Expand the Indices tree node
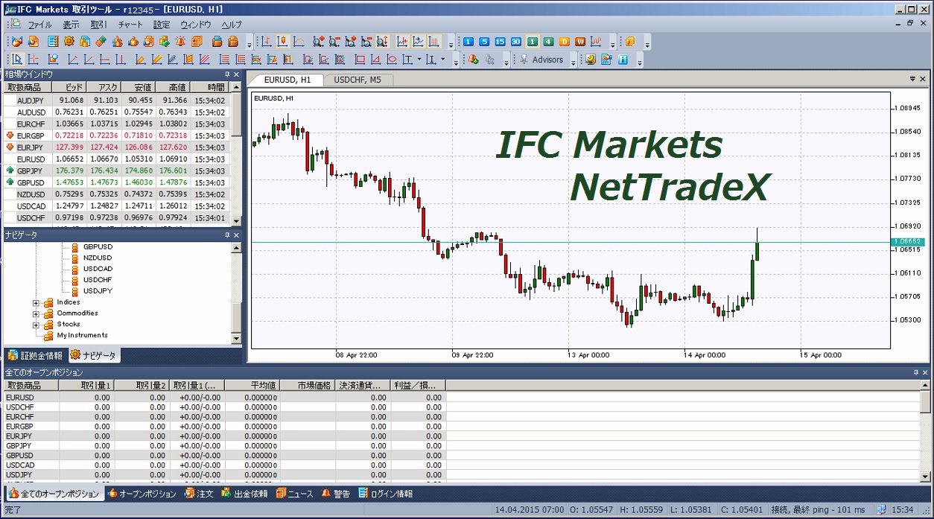The height and width of the screenshot is (519, 934). pos(36,302)
